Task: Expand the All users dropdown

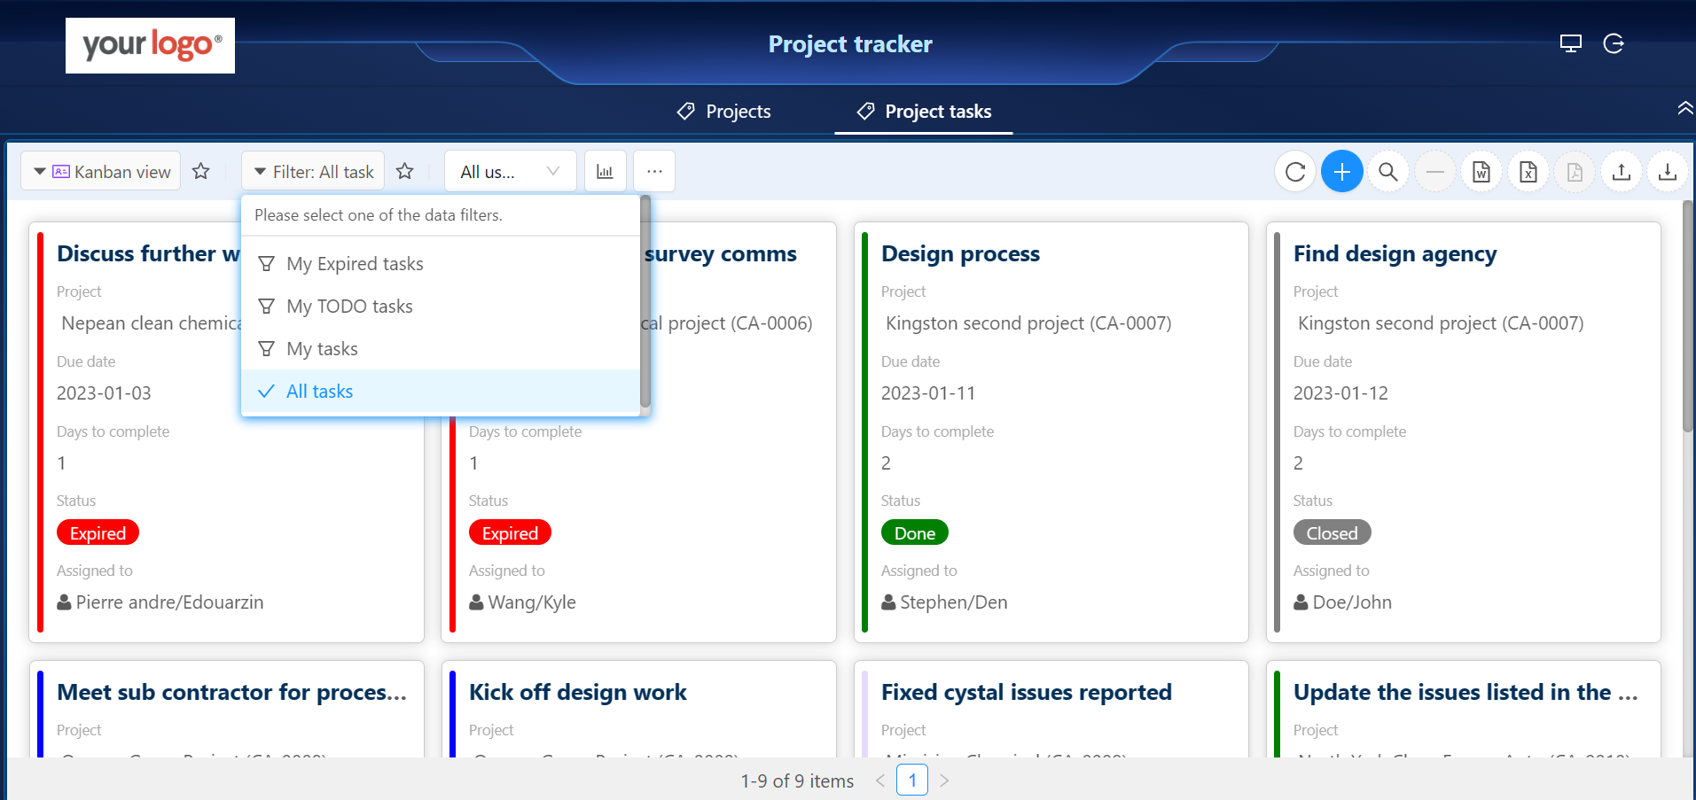Action: 510,171
